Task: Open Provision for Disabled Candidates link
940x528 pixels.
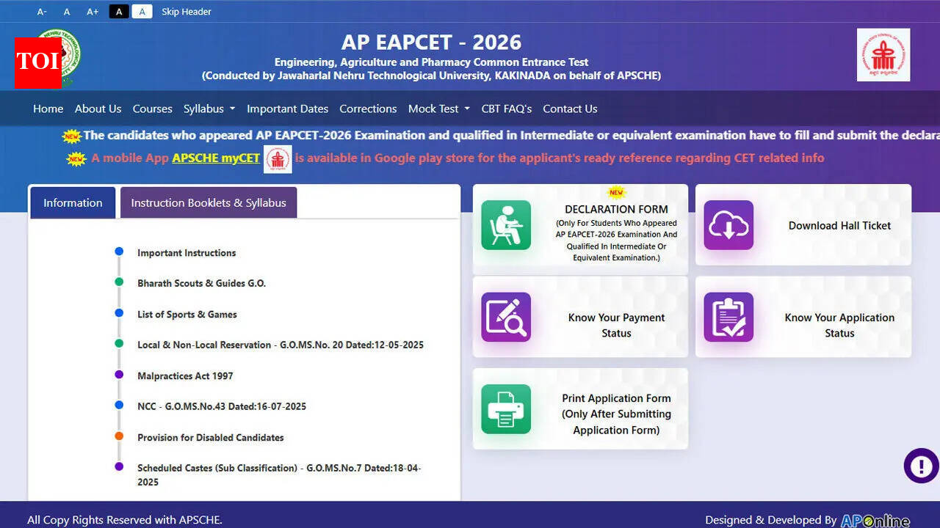Action: [211, 438]
